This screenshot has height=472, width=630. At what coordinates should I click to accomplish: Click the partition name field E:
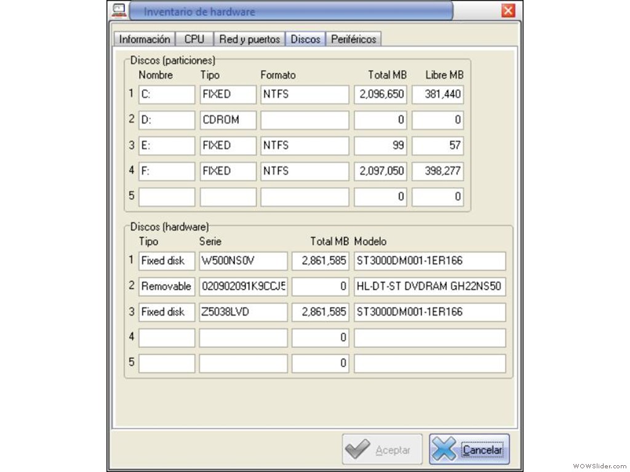pos(167,146)
